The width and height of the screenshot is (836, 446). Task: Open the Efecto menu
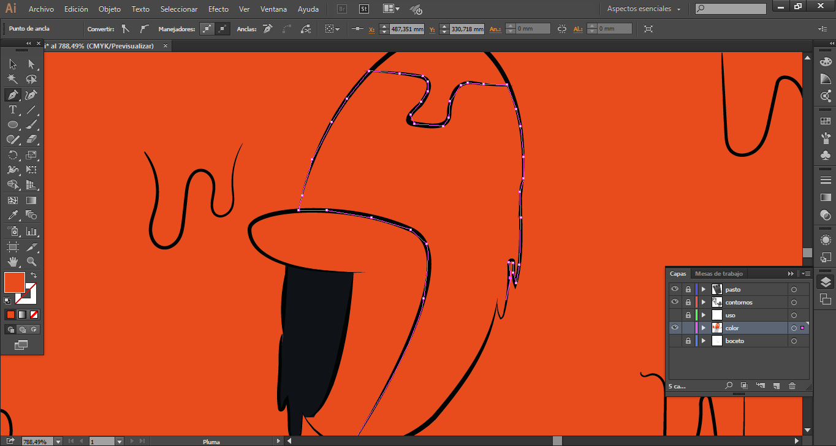click(218, 9)
